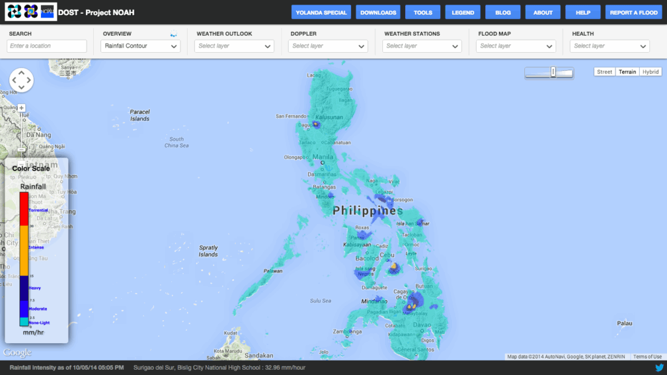Screen dimensions: 667x375
Task: Click the Bacolod label on map
Action: point(367,258)
